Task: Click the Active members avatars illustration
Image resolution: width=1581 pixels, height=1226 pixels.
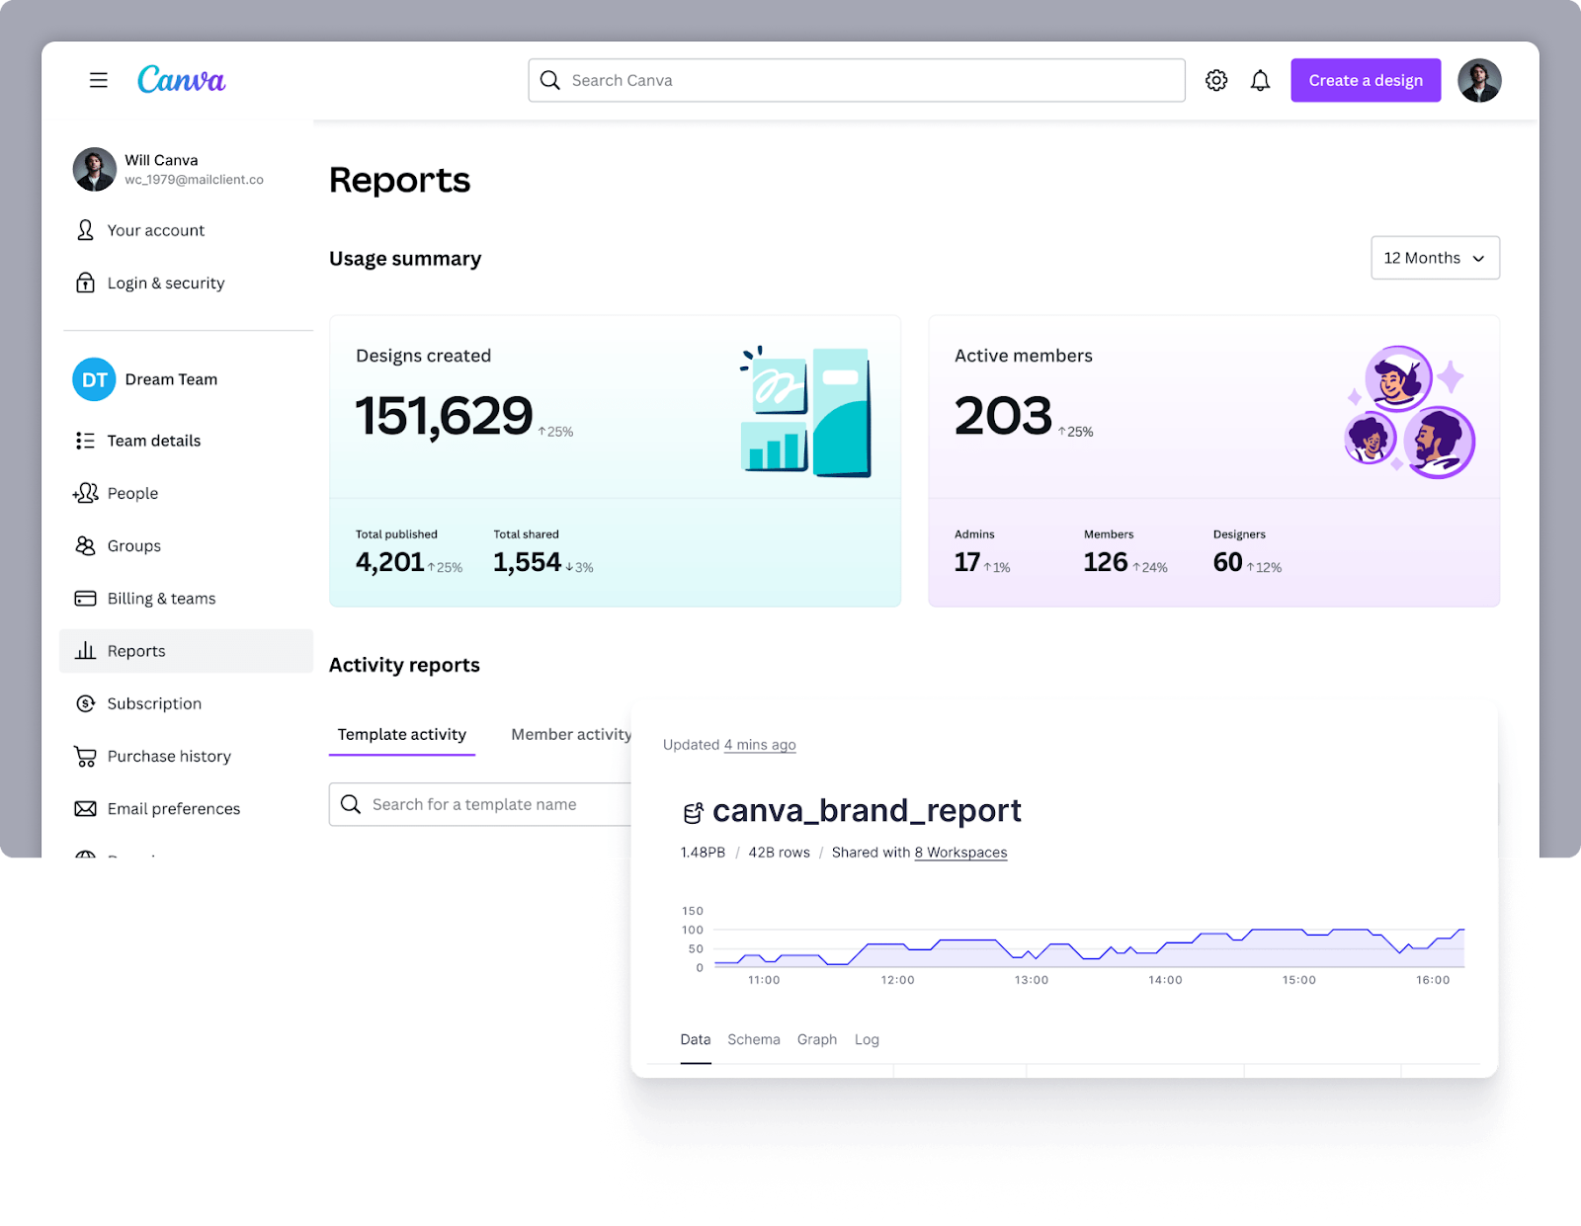Action: point(1410,412)
